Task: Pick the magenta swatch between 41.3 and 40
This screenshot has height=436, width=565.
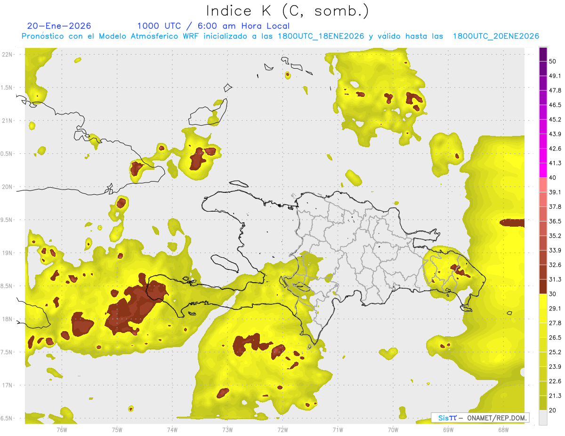Action: coord(543,170)
